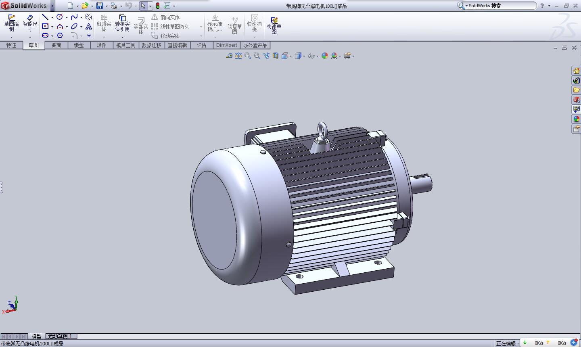Click the Select arrow cursor tool
This screenshot has height=347, width=581.
pyautogui.click(x=143, y=6)
